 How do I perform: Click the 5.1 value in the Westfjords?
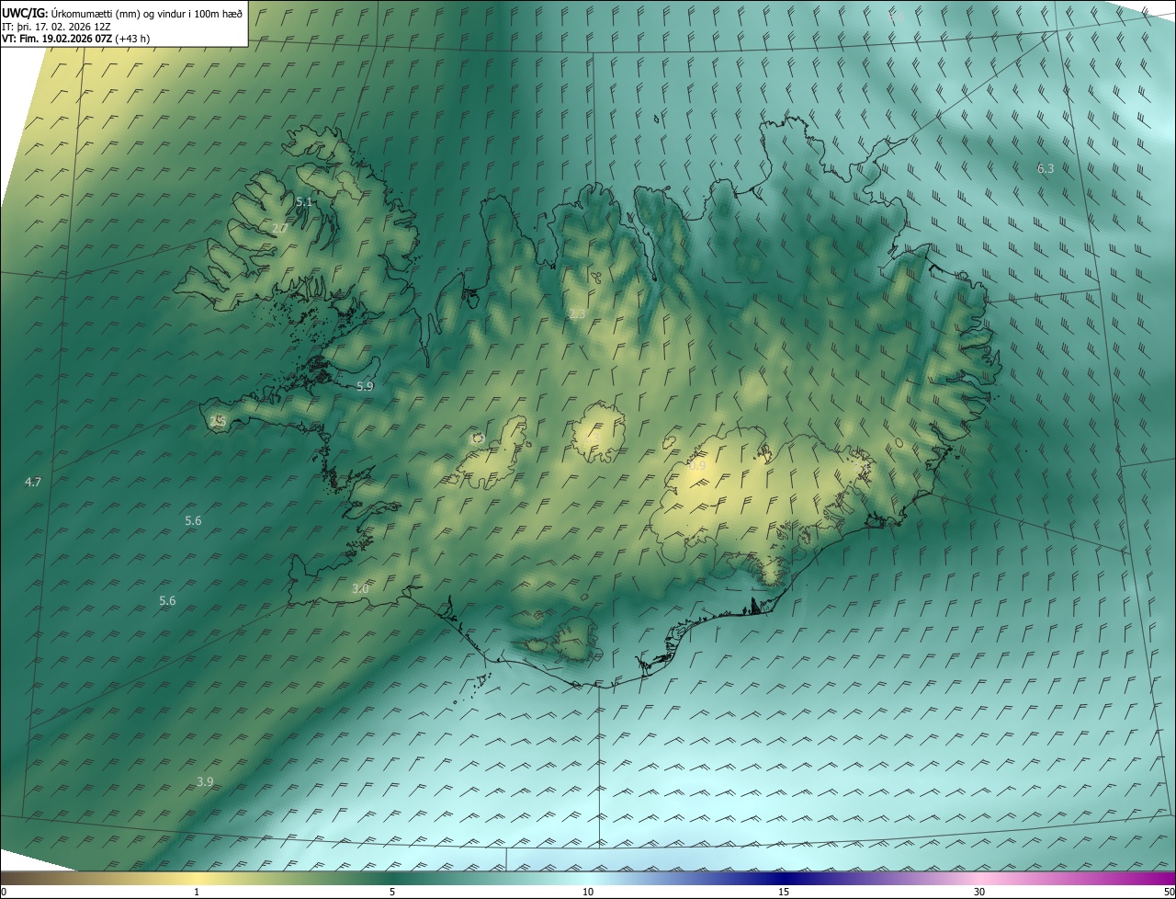tap(304, 200)
